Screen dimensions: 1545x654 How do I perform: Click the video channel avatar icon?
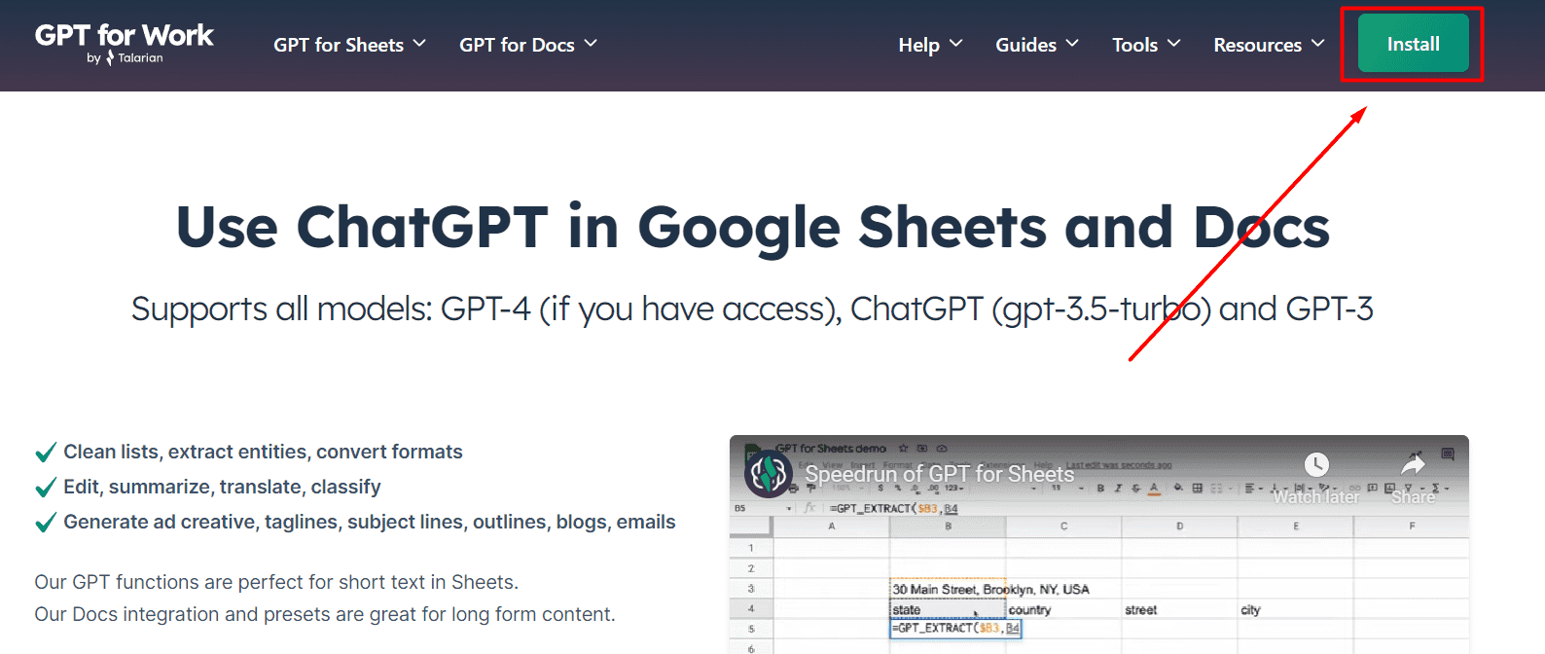coord(769,474)
